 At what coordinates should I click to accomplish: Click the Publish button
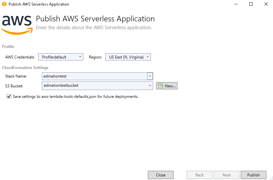point(253,175)
